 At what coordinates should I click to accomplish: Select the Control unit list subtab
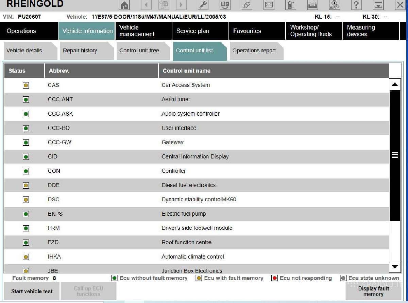click(x=200, y=51)
